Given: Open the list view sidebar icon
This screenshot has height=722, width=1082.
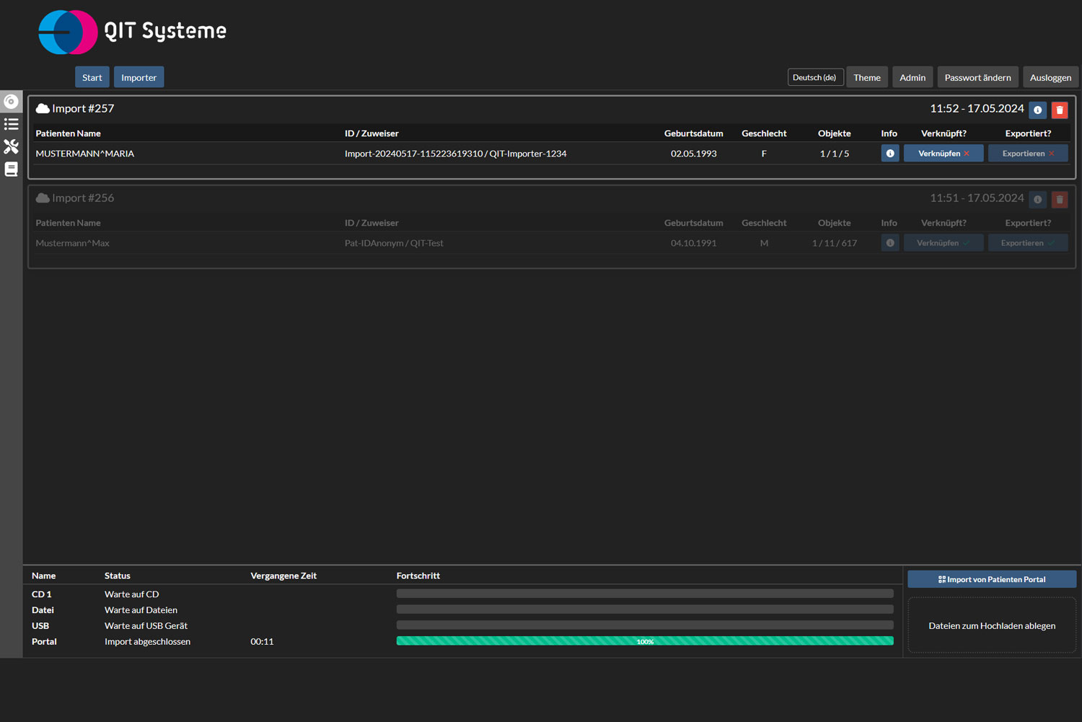Looking at the screenshot, I should click(11, 124).
